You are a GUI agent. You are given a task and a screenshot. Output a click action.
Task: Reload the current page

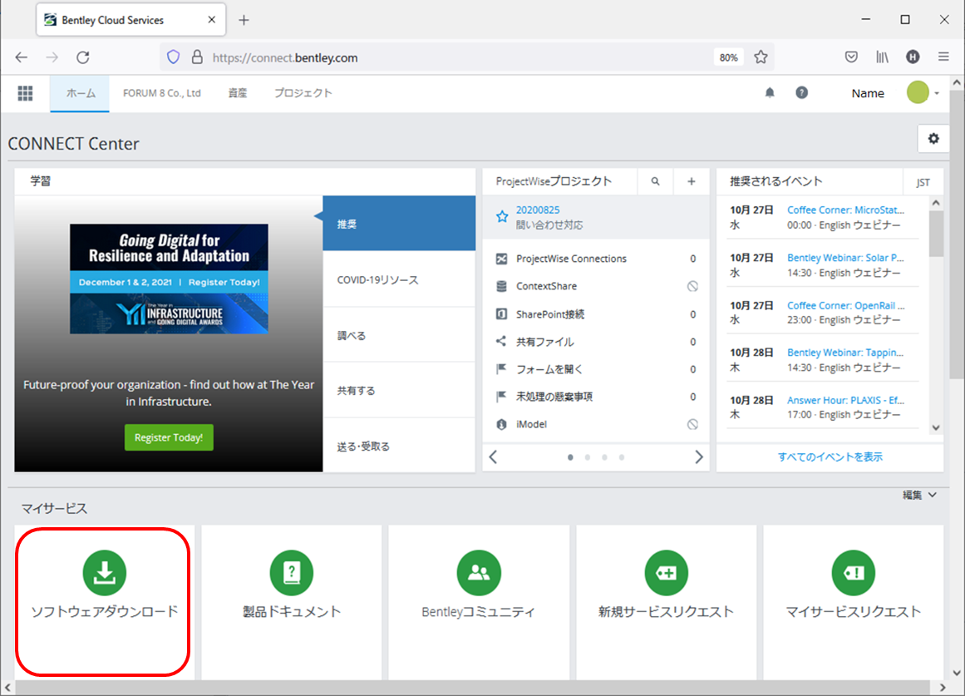83,57
